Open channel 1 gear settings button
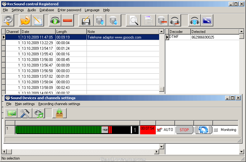The width and height of the screenshot is (246, 162). tap(203, 130)
